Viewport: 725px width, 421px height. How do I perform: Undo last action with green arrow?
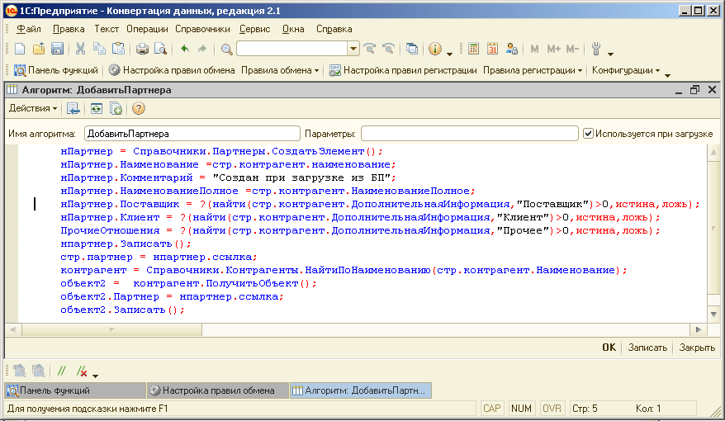click(x=185, y=49)
